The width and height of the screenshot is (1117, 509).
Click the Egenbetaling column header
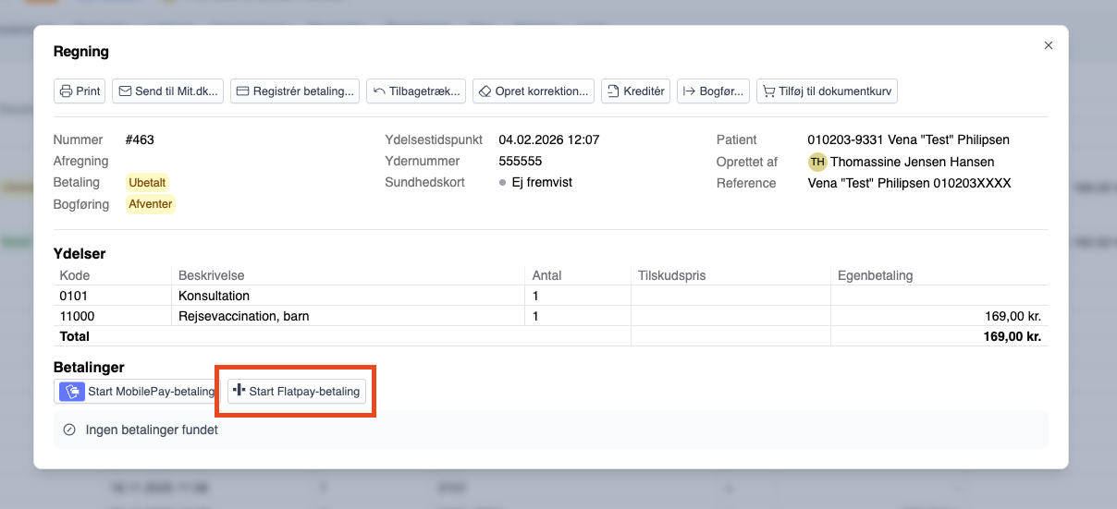(x=875, y=275)
